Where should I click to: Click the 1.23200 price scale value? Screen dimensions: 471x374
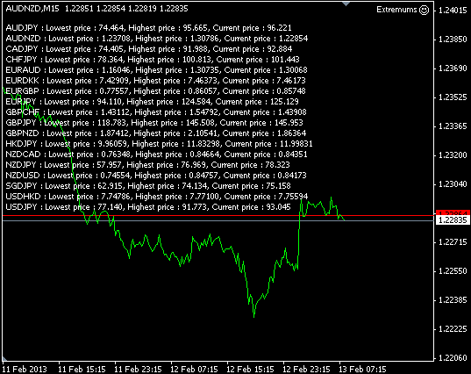pos(453,155)
